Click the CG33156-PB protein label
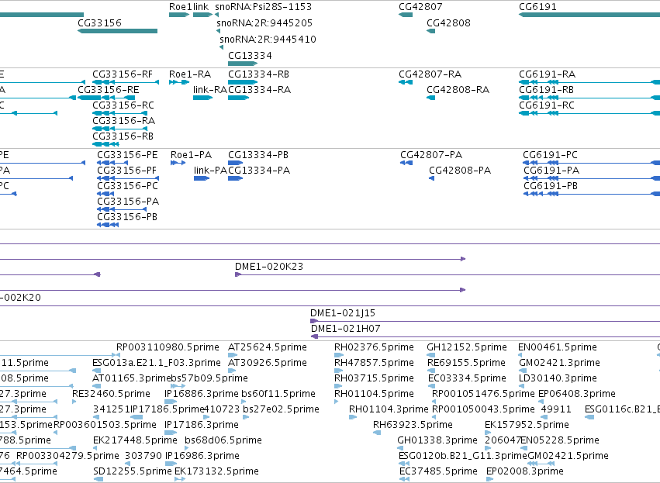 pos(127,217)
